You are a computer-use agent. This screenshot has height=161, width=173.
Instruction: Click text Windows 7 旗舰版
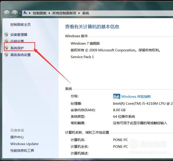point(85,43)
